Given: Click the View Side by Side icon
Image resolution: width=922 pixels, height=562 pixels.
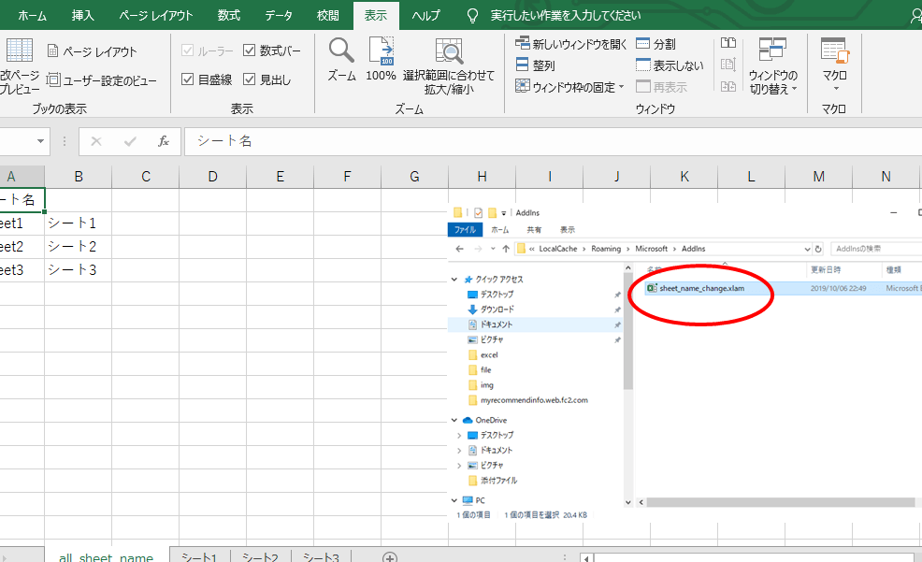Looking at the screenshot, I should 728,43.
